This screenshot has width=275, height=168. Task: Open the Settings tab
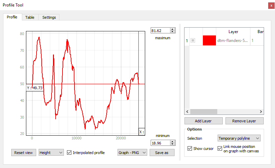(49, 17)
